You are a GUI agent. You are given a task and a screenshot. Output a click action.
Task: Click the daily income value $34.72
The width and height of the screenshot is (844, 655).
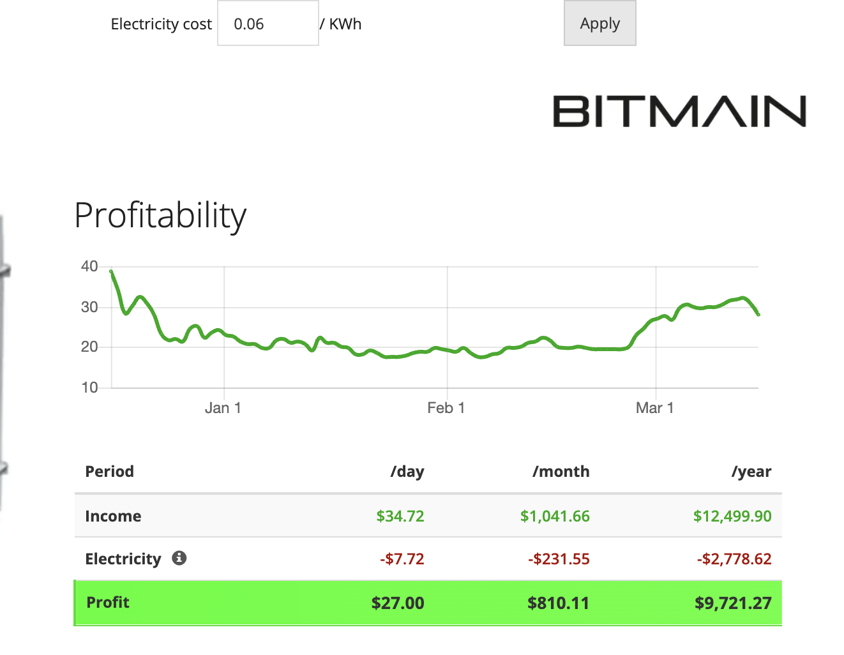pyautogui.click(x=400, y=516)
